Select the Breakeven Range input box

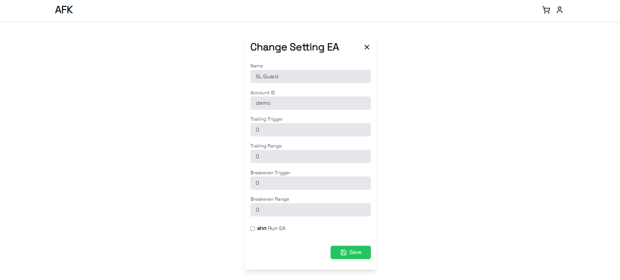[310, 210]
